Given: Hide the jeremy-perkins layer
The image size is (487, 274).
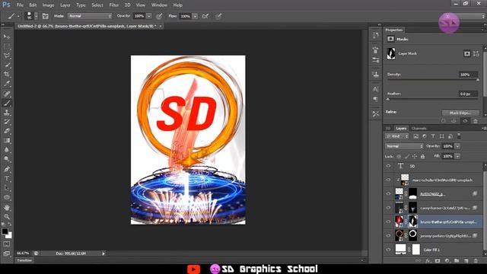Looking at the screenshot, I should coord(388,235).
